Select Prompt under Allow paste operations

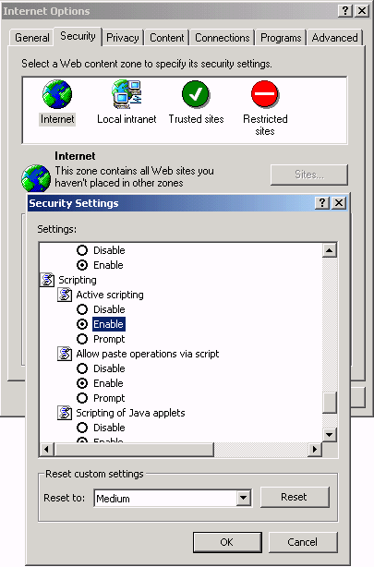82,398
